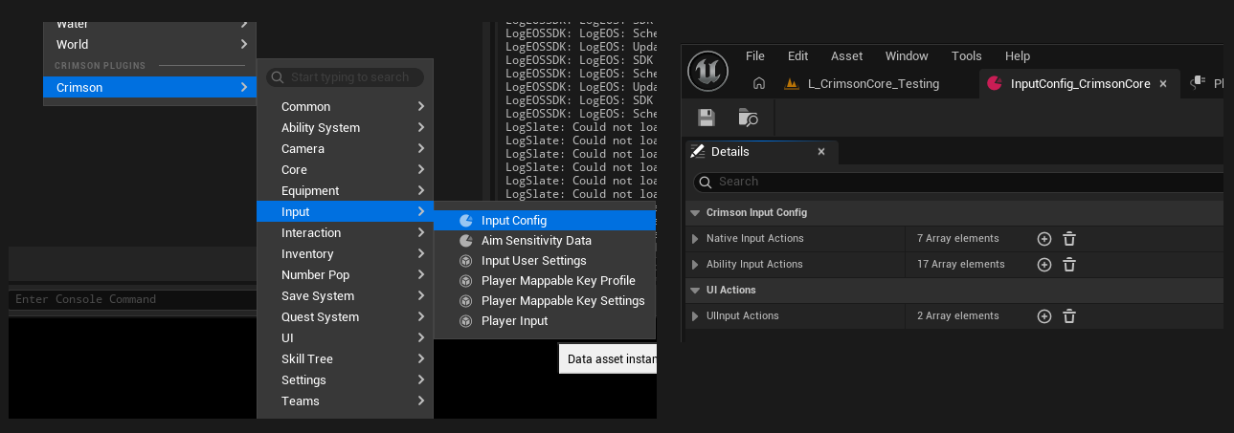Choose Aim Sensitivity Data

coord(545,241)
